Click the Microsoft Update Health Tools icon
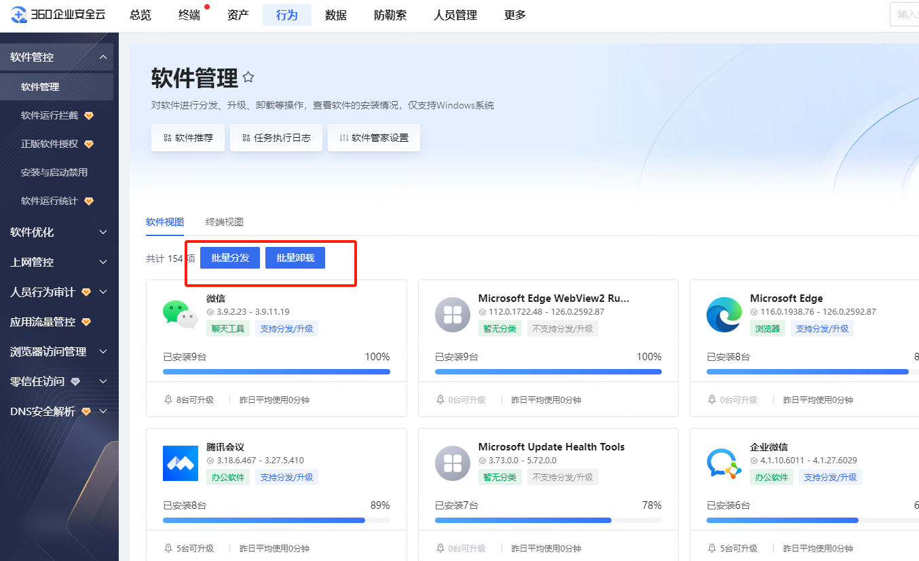The width and height of the screenshot is (919, 561). (x=453, y=463)
